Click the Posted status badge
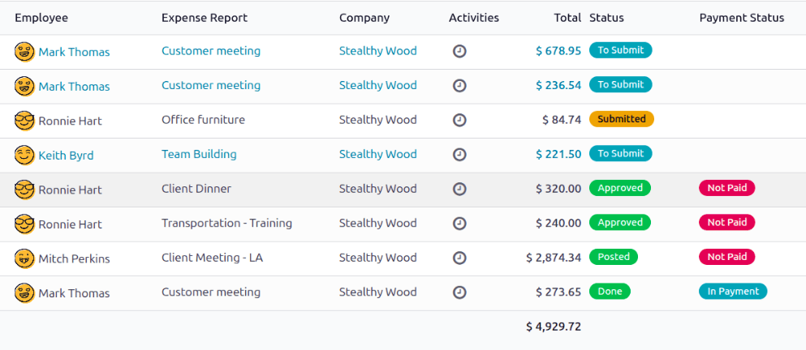 [614, 257]
